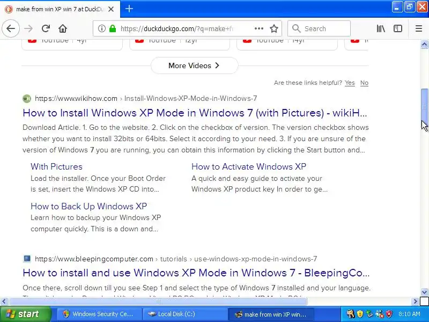Switch to Firefox taskbar item
Screen dimensions: 429x322
[x=271, y=314]
